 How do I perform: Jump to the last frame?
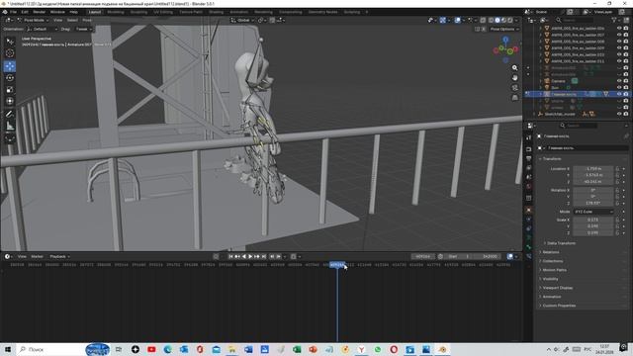point(264,256)
